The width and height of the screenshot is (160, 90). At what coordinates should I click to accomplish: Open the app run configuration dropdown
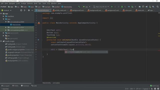[86, 7]
